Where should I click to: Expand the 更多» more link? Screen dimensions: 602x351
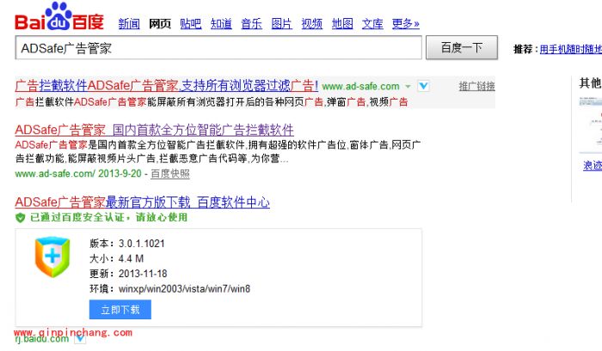coord(405,24)
